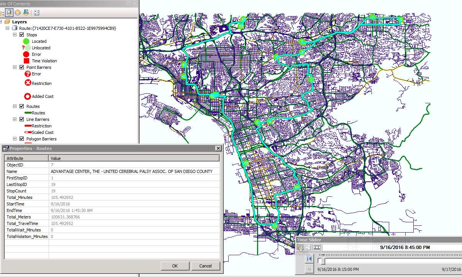Screen dimensions: 462x277
Task: Open the export to video tool
Action: click(x=316, y=247)
